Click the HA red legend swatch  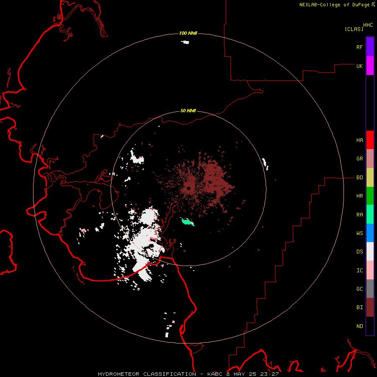coord(370,140)
